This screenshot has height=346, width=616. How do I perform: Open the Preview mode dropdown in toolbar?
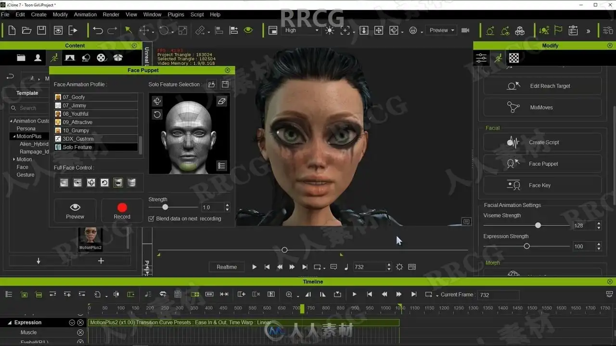442,30
